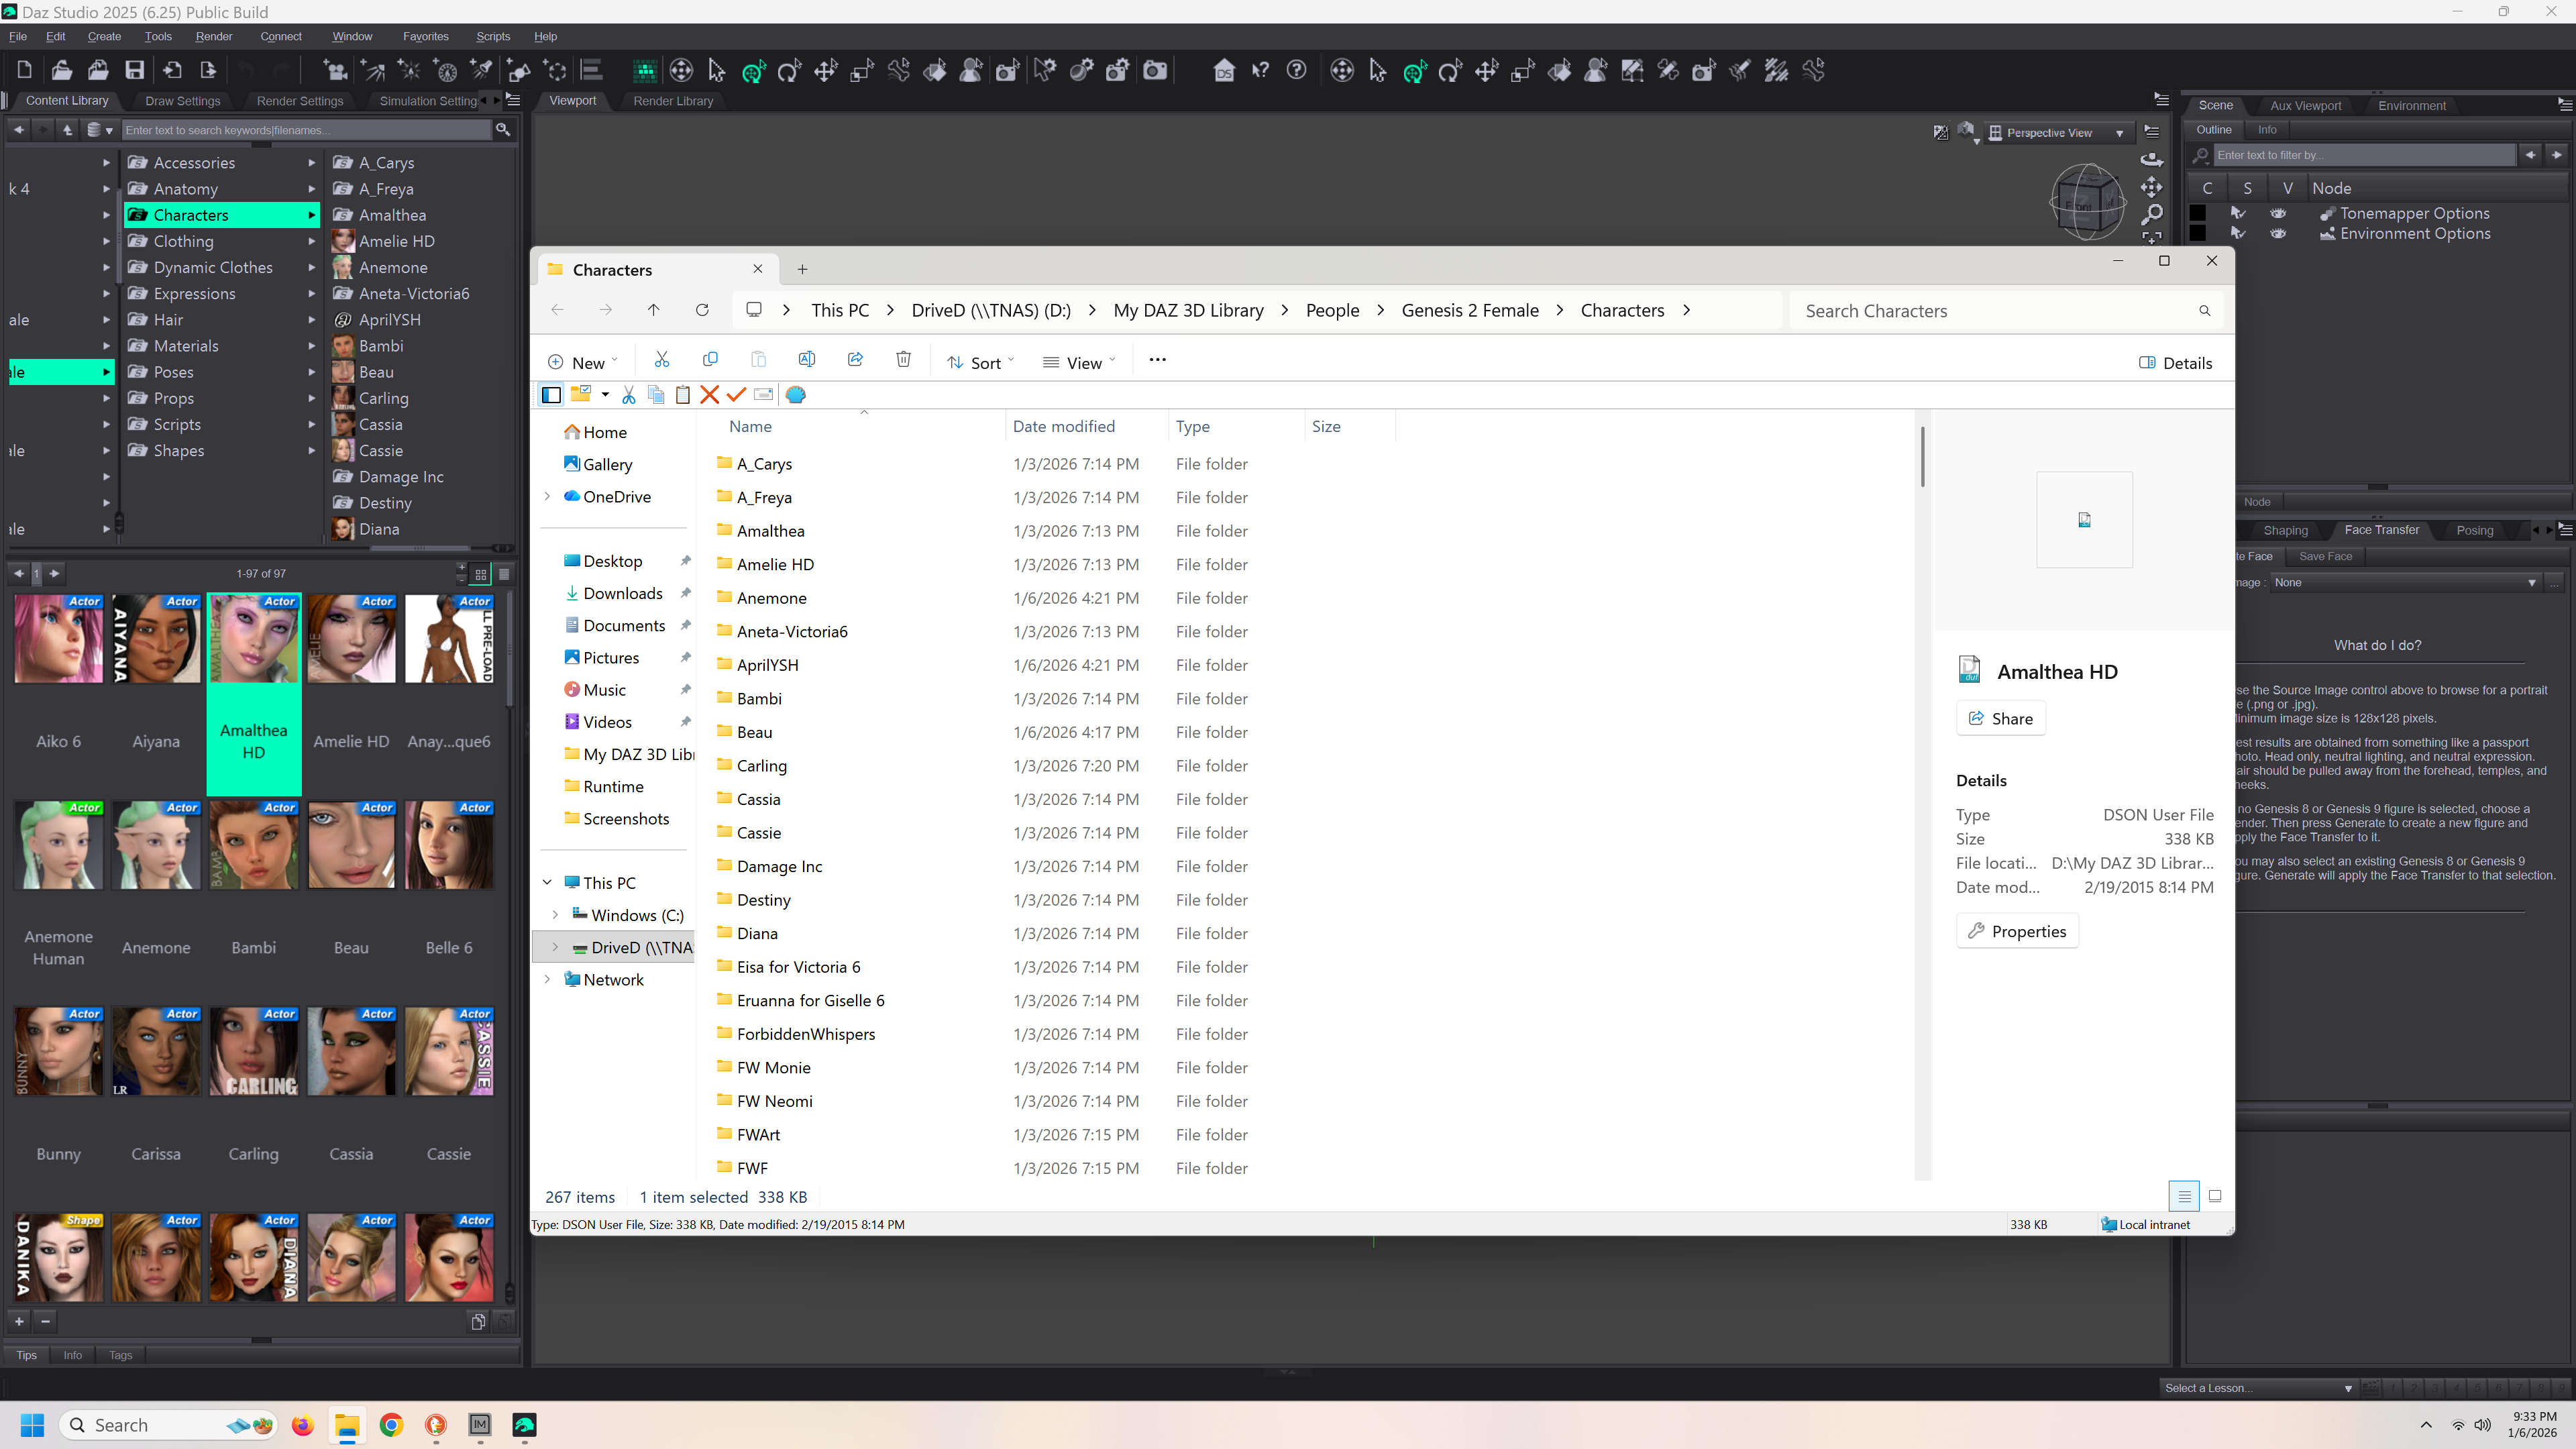Toggle visibility eye for Tonemapper Options
The height and width of the screenshot is (1449, 2576).
[x=2278, y=213]
